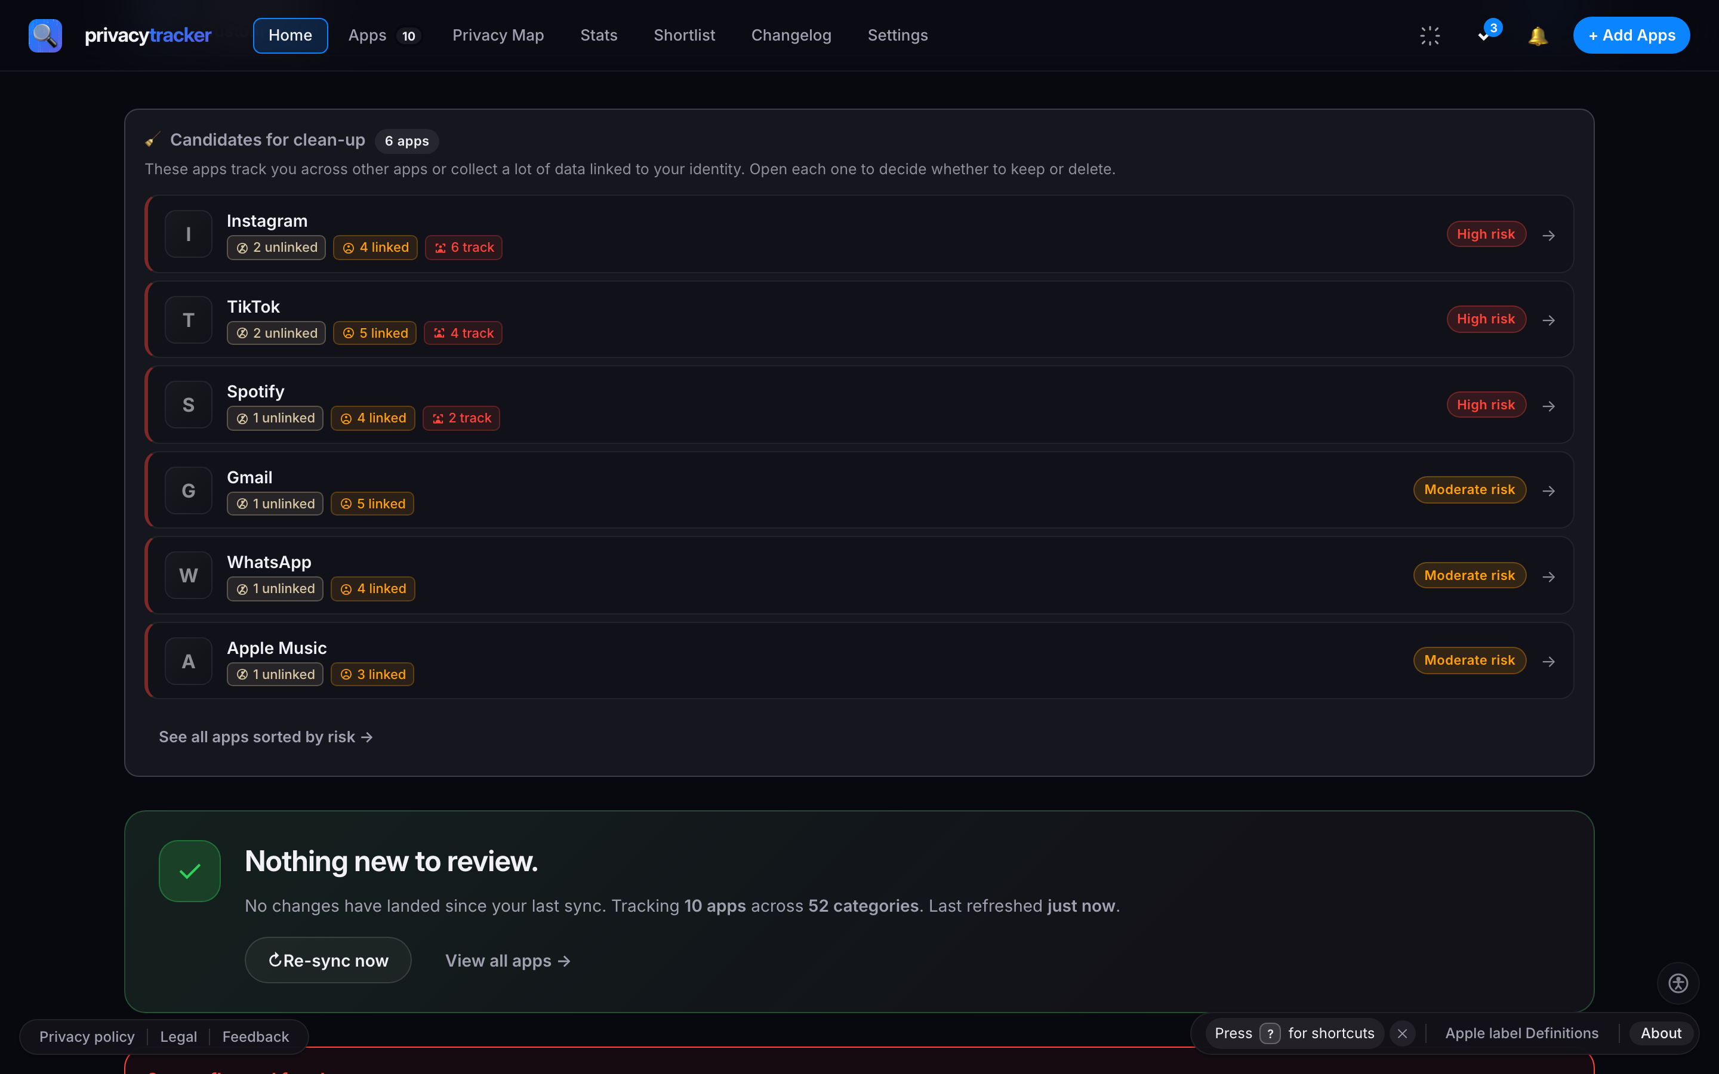Switch to the Privacy Map tab
Image resolution: width=1719 pixels, height=1074 pixels.
(x=498, y=36)
